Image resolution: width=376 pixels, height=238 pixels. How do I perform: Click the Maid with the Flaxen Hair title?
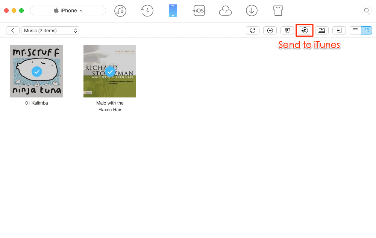pos(110,106)
